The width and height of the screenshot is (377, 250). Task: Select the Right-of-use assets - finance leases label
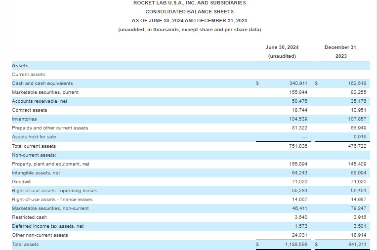52,200
